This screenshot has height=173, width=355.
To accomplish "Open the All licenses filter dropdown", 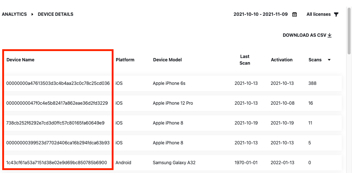I will [323, 14].
